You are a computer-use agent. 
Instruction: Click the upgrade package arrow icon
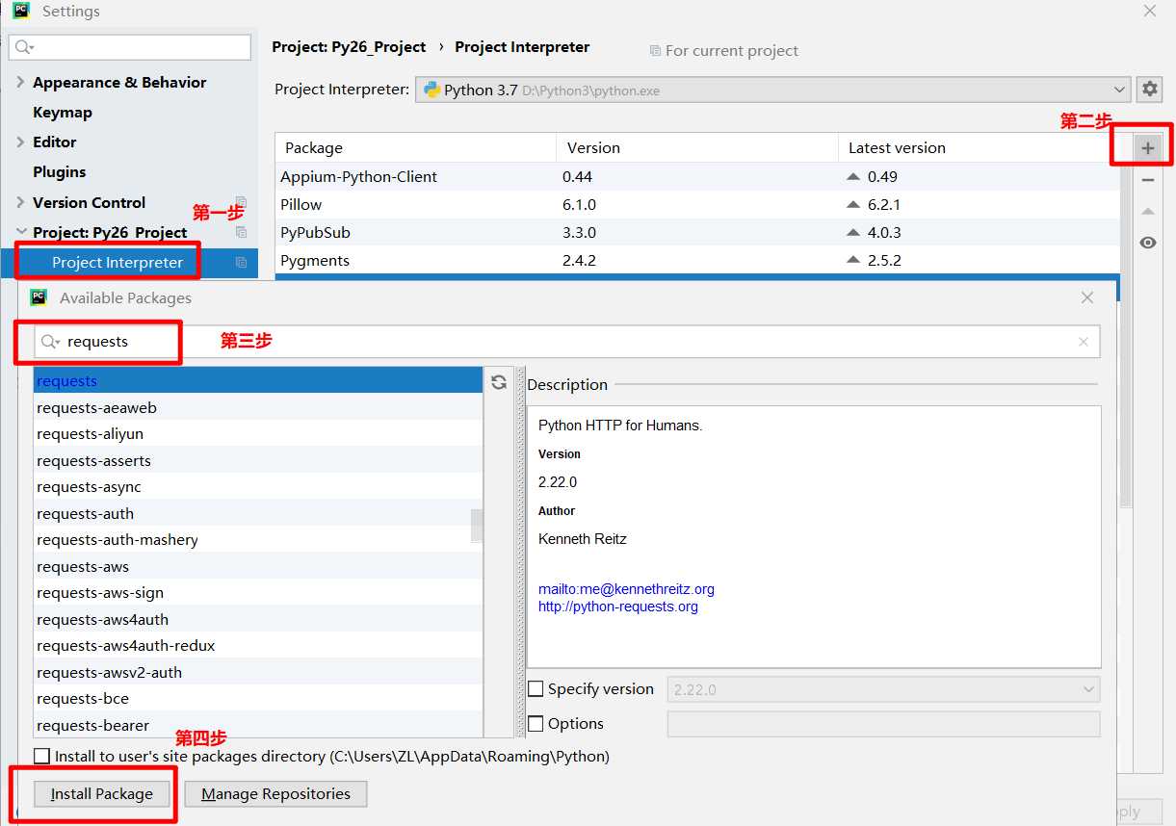coord(1147,211)
